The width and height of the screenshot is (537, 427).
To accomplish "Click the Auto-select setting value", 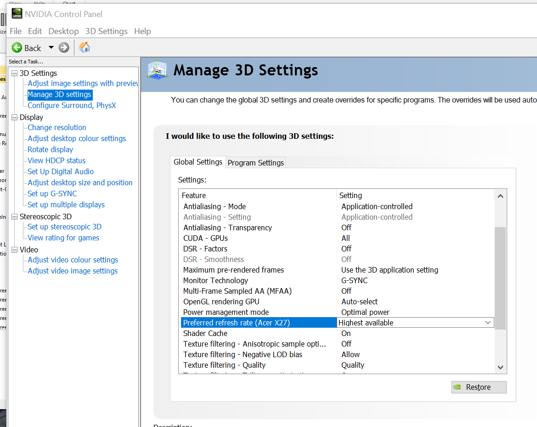I will tap(360, 302).
